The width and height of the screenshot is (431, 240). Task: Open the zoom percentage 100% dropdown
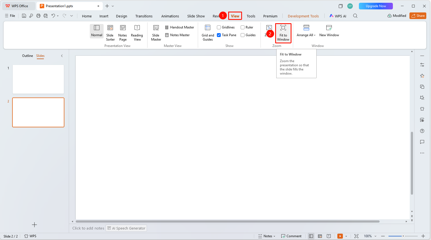pyautogui.click(x=370, y=236)
